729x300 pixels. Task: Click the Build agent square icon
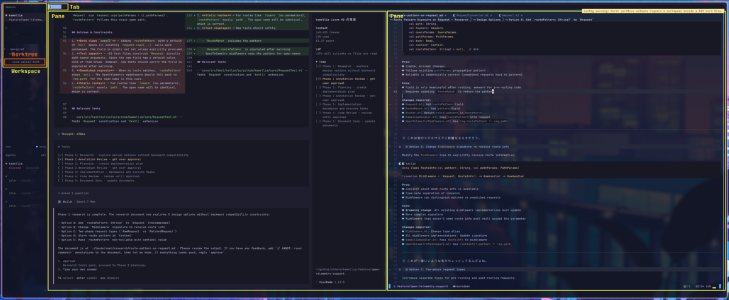tap(60, 201)
